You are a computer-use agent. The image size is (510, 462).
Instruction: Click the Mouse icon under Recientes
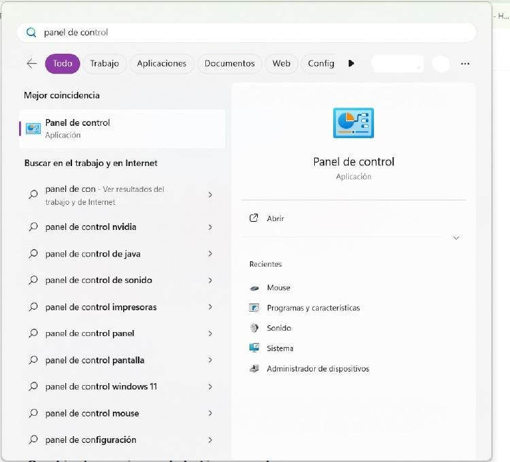[x=254, y=288]
